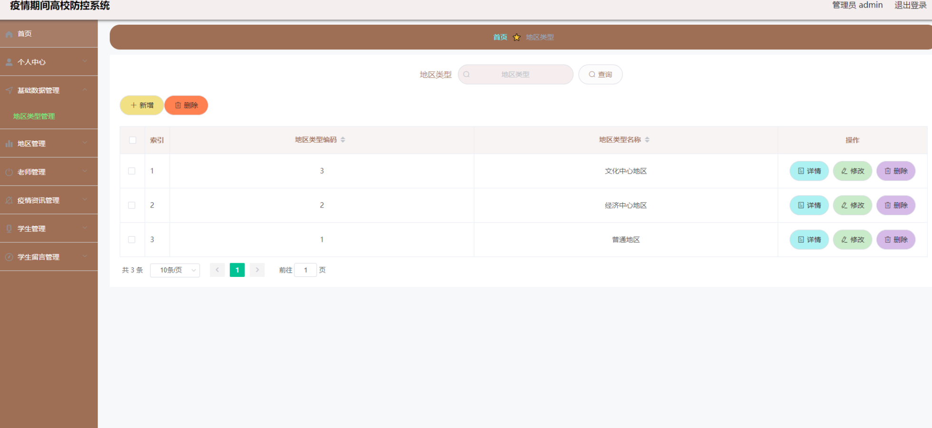Toggle the select-all header checkbox
The width and height of the screenshot is (932, 428).
click(x=133, y=140)
